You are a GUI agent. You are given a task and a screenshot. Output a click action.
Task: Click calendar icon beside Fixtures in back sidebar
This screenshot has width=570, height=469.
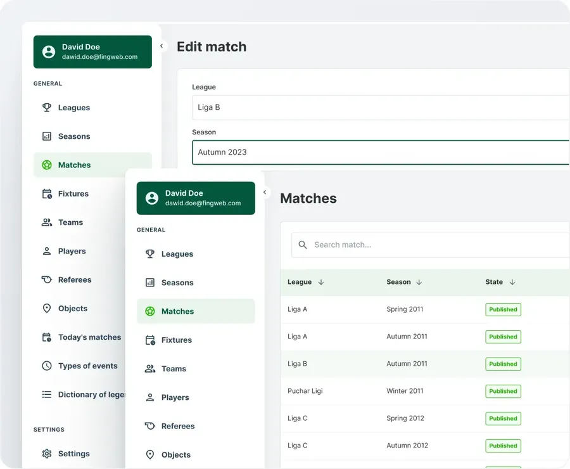click(47, 194)
